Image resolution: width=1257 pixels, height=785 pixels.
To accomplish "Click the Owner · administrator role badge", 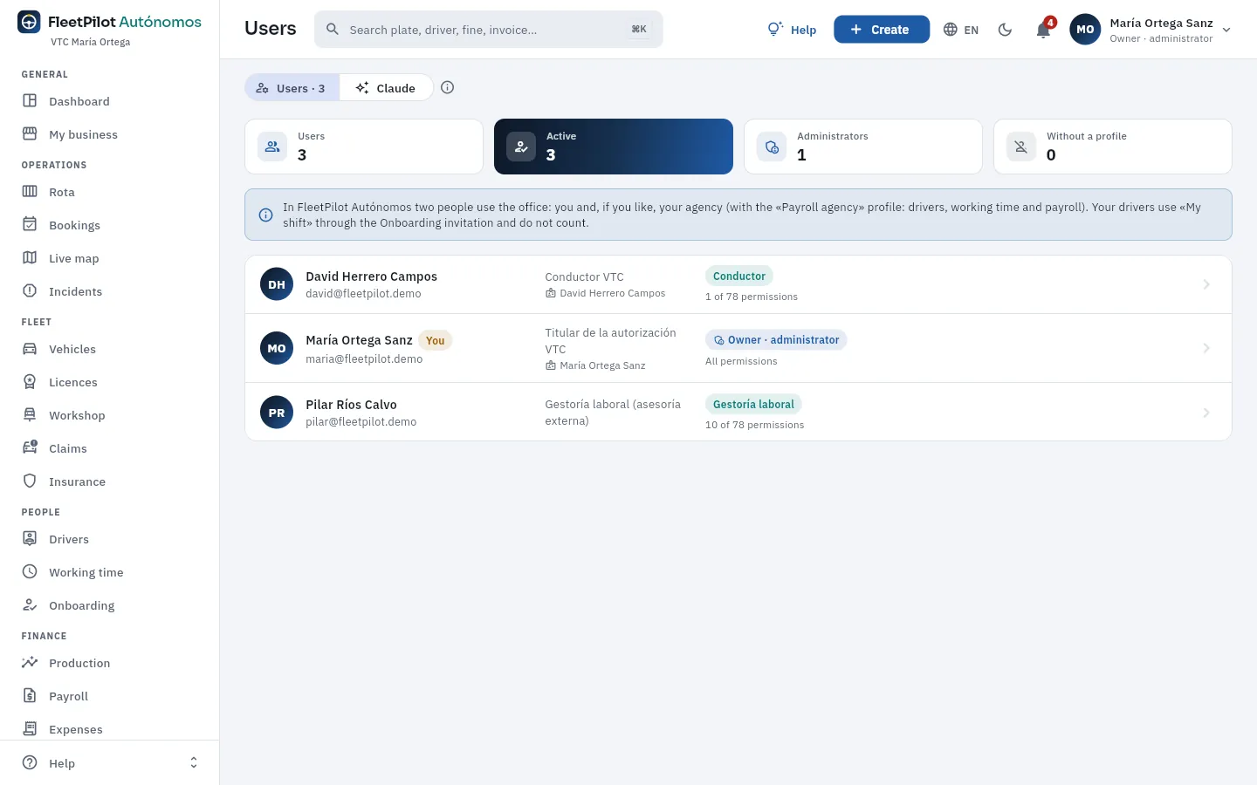I will point(776,340).
